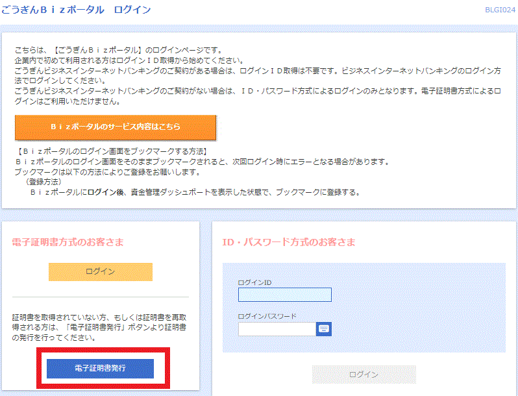Click the ログインパスワード input field

coord(277,329)
